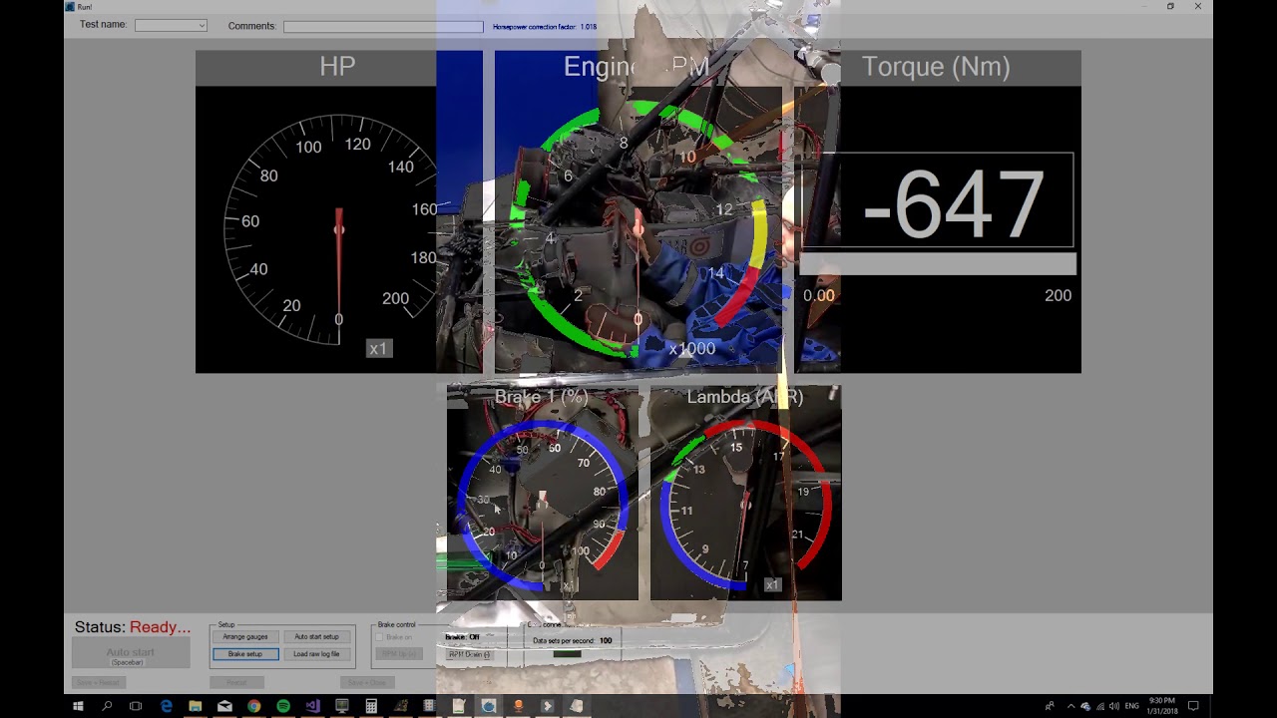Open the Action Center notifications icon
Screen dimensions: 1277x718
coord(1193,706)
